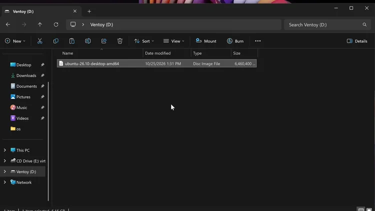The width and height of the screenshot is (375, 211).
Task: Click the Rename icon in toolbar
Action: click(88, 41)
